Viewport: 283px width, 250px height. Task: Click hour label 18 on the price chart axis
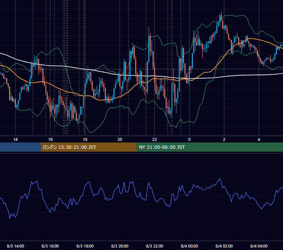85,140
